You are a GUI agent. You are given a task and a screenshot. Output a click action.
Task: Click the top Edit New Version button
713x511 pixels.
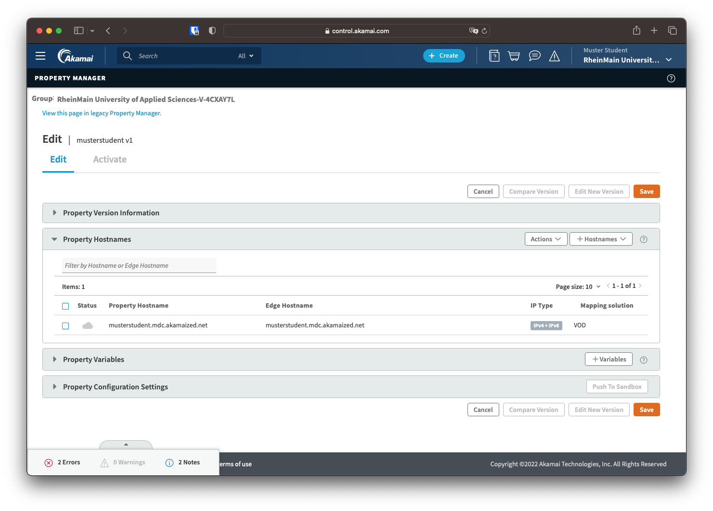click(x=599, y=191)
